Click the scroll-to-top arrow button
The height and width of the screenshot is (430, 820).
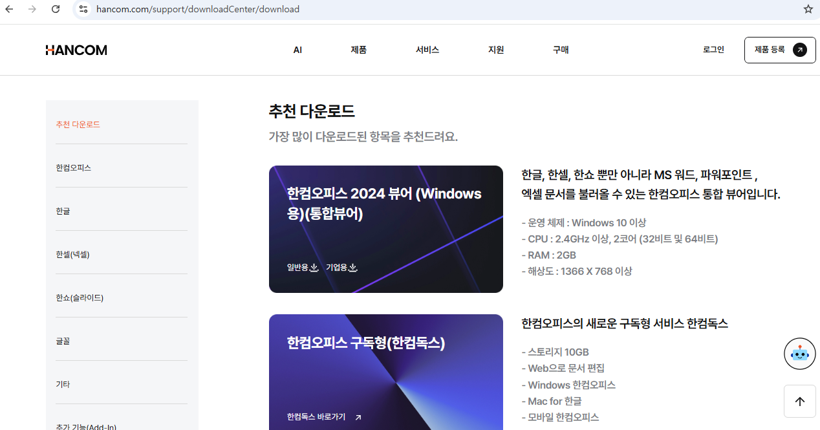pyautogui.click(x=800, y=402)
